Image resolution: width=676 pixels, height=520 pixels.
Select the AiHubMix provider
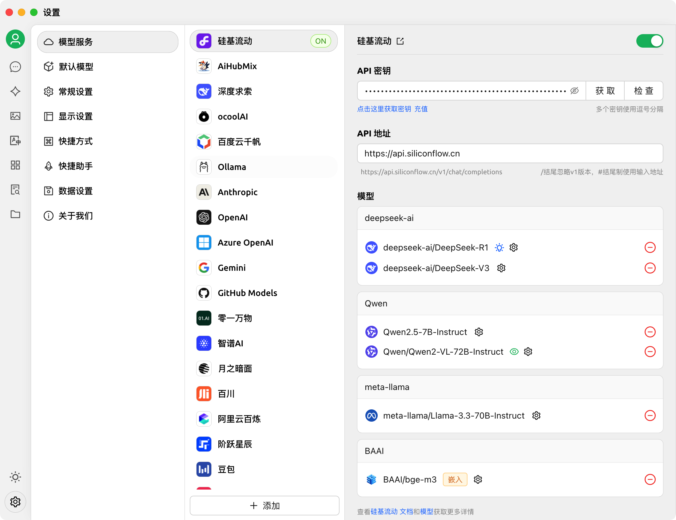263,66
